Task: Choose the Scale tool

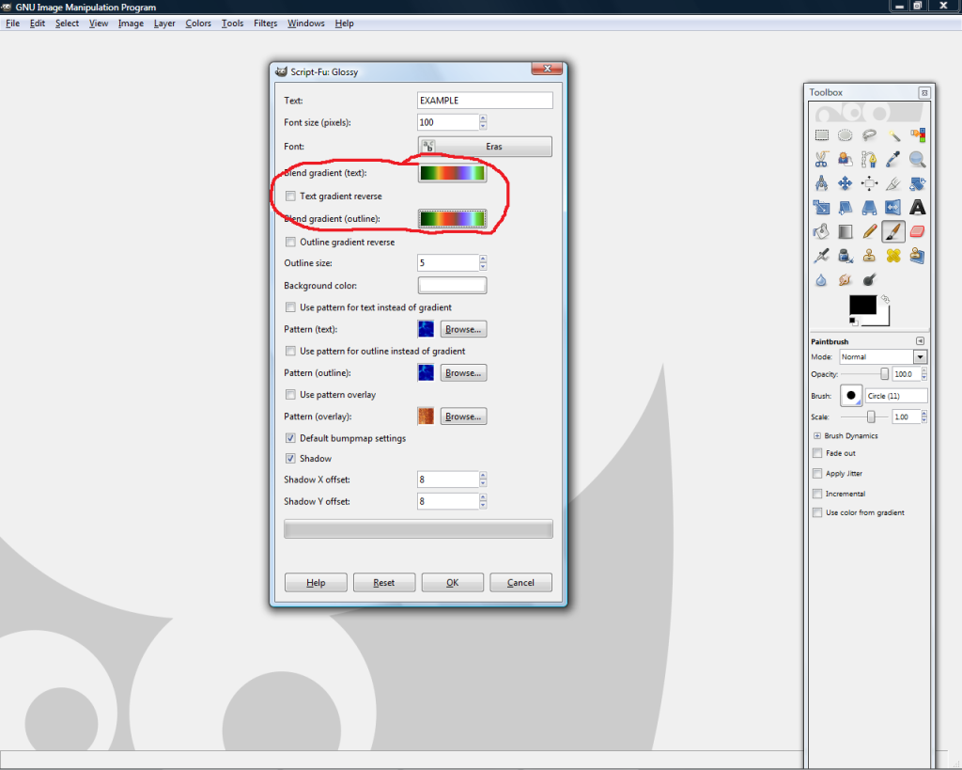Action: [x=821, y=208]
